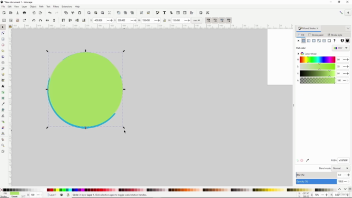Switch to the Stroke paint tab
Screen dimensions: 352x198
click(x=316, y=35)
